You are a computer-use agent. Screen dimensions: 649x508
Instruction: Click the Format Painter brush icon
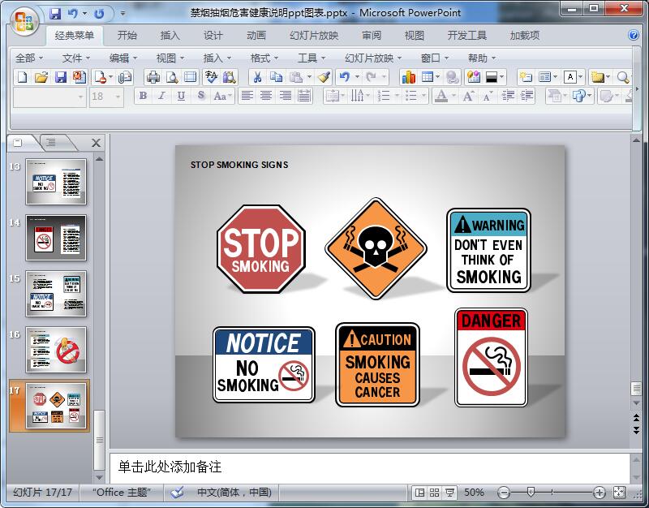coord(324,77)
